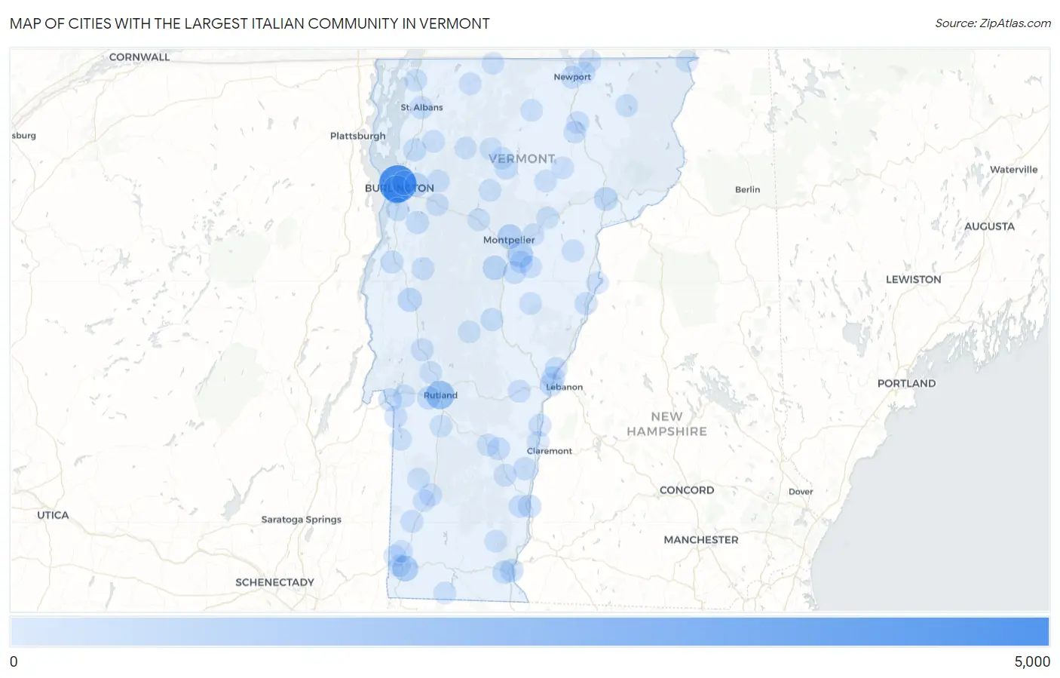The height and width of the screenshot is (678, 1060).
Task: Click the color gradient legend bar
Action: 530,632
